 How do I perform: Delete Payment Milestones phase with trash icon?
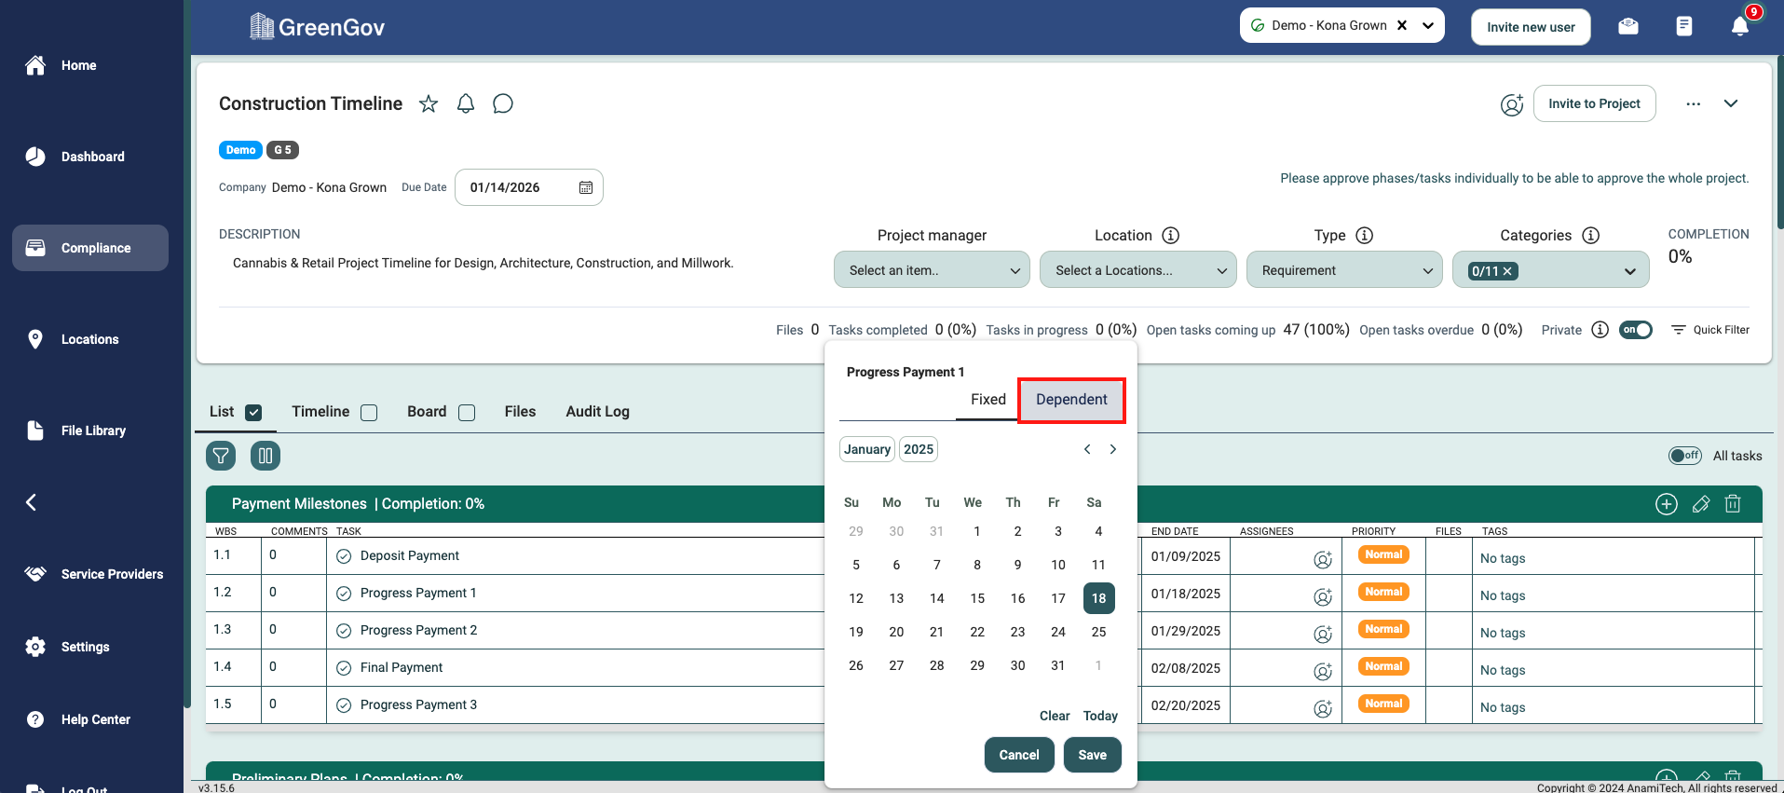coord(1733,504)
